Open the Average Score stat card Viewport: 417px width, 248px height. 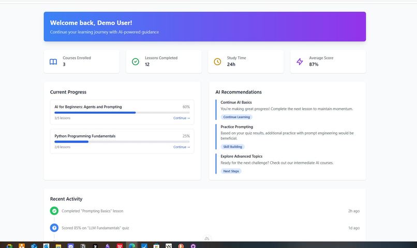(328, 61)
